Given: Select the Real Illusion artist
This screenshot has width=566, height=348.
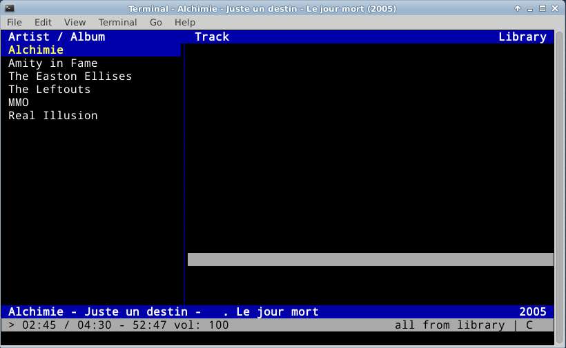Looking at the screenshot, I should [52, 115].
